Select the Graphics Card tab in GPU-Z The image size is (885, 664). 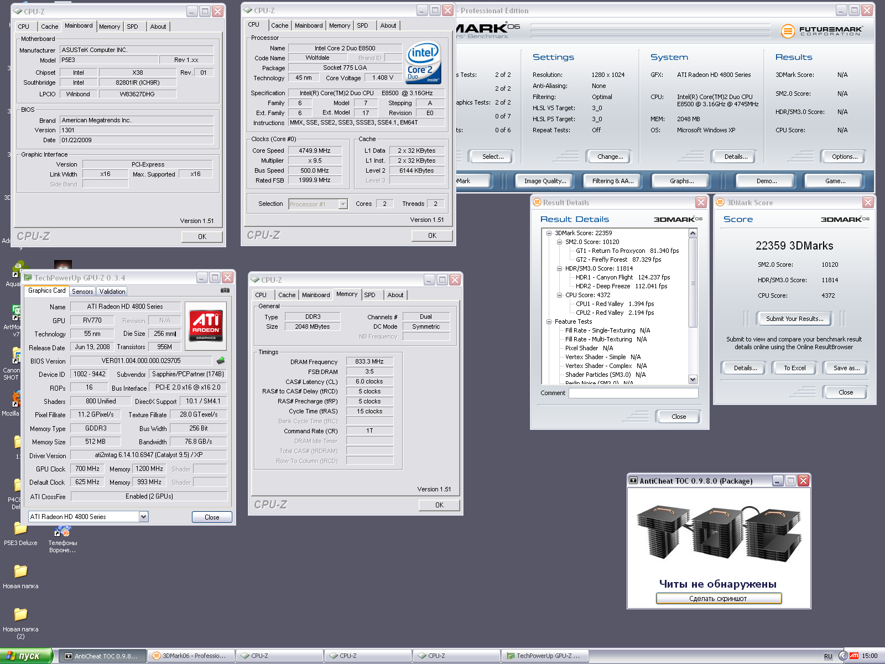(46, 290)
